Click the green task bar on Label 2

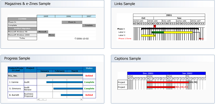158,32
